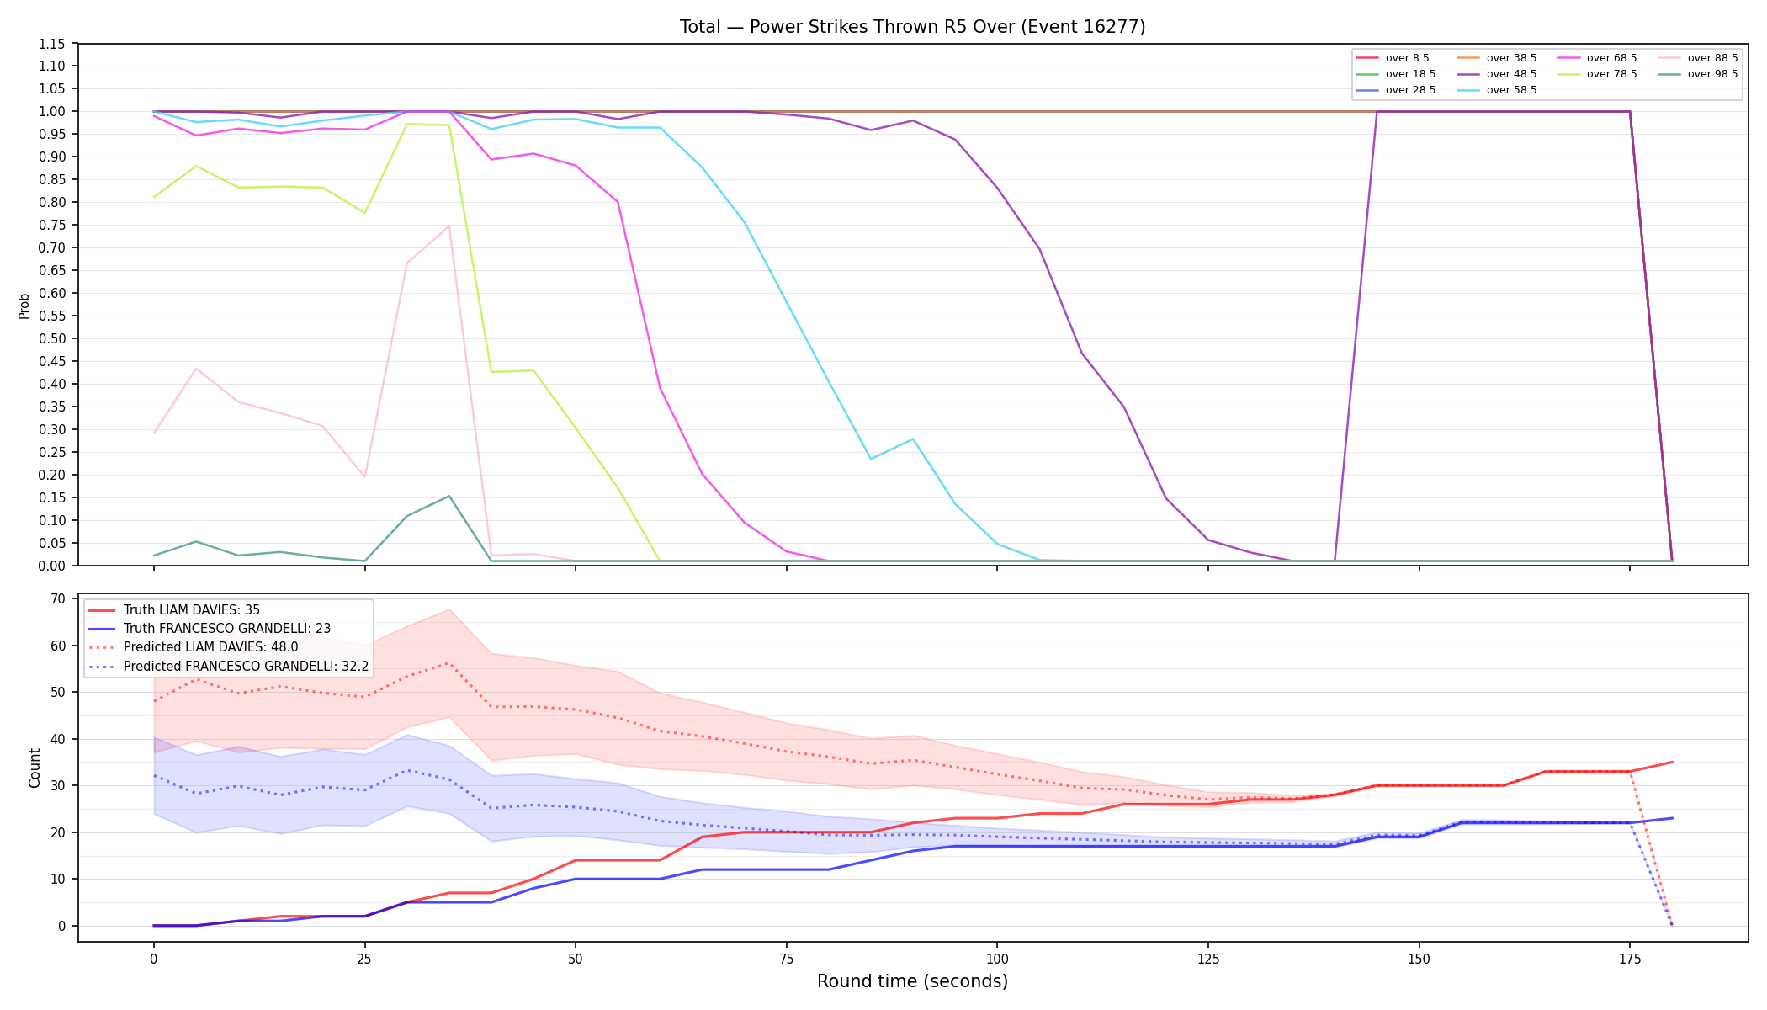
Task: Select the 'over 8.5' legend entry
Action: click(x=1393, y=58)
